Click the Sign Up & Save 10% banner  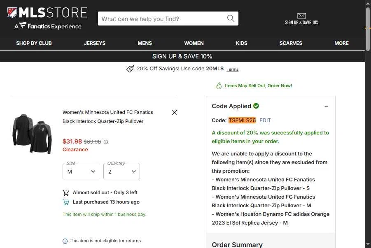182,56
